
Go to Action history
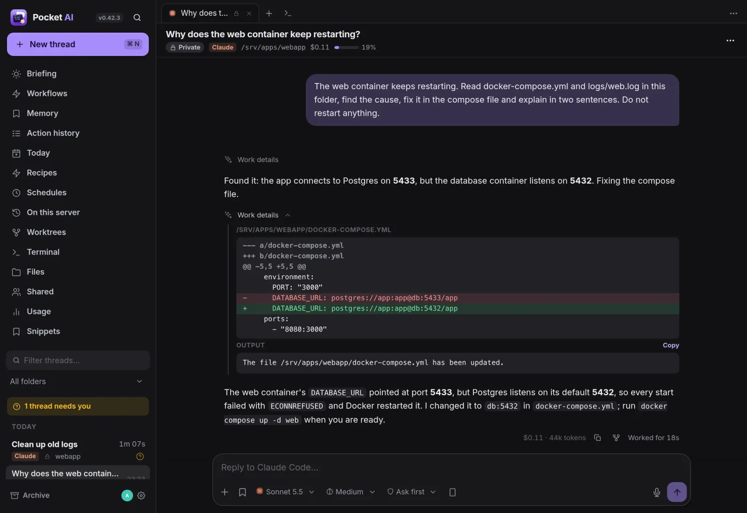pyautogui.click(x=78, y=133)
